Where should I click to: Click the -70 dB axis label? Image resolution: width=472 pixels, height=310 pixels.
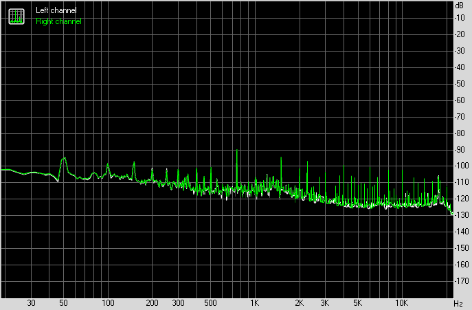(460, 117)
